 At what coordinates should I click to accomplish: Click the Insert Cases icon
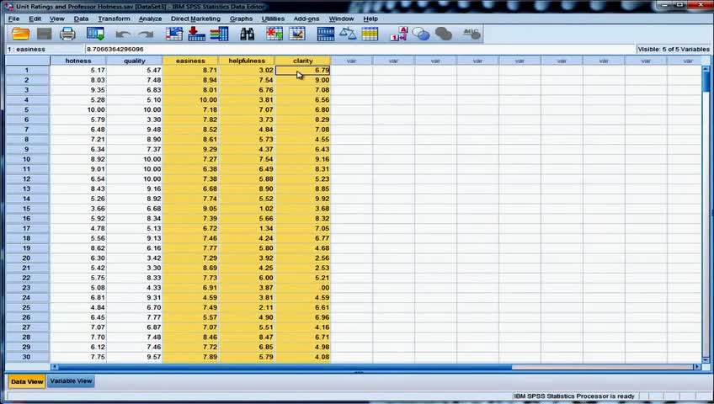[x=274, y=34]
